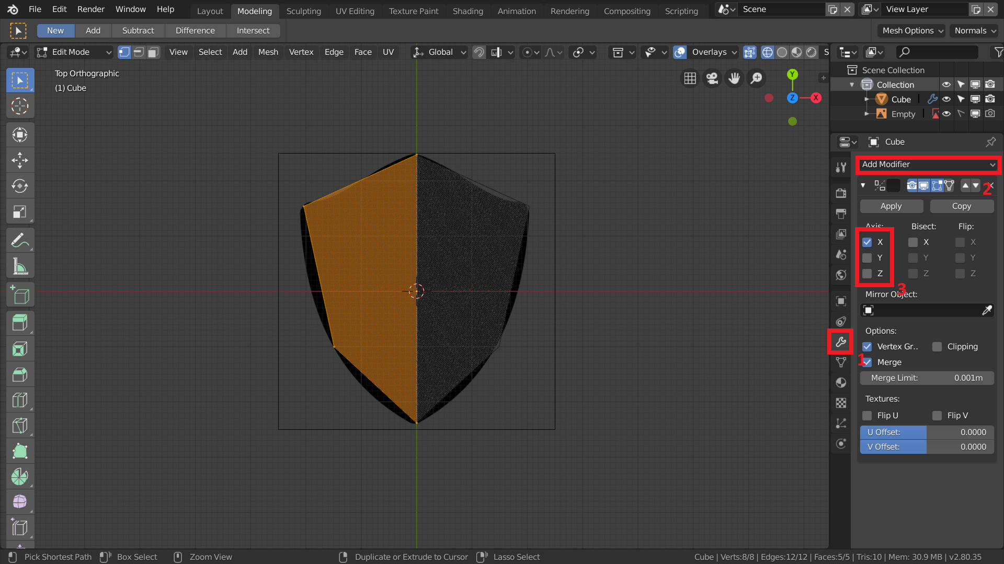Toggle orthographic grid view icon
This screenshot has height=564, width=1004.
point(690,78)
